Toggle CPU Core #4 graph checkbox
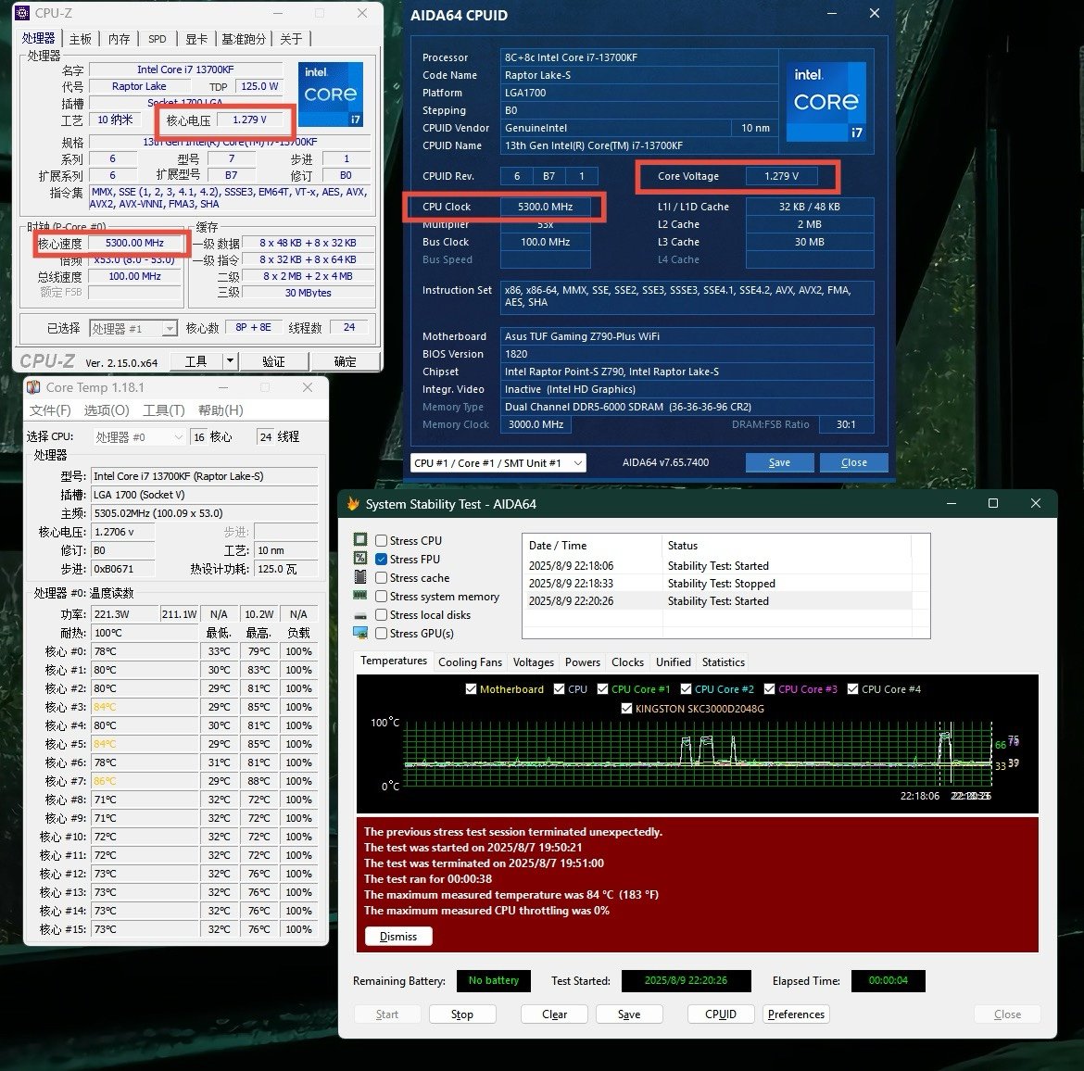 852,688
